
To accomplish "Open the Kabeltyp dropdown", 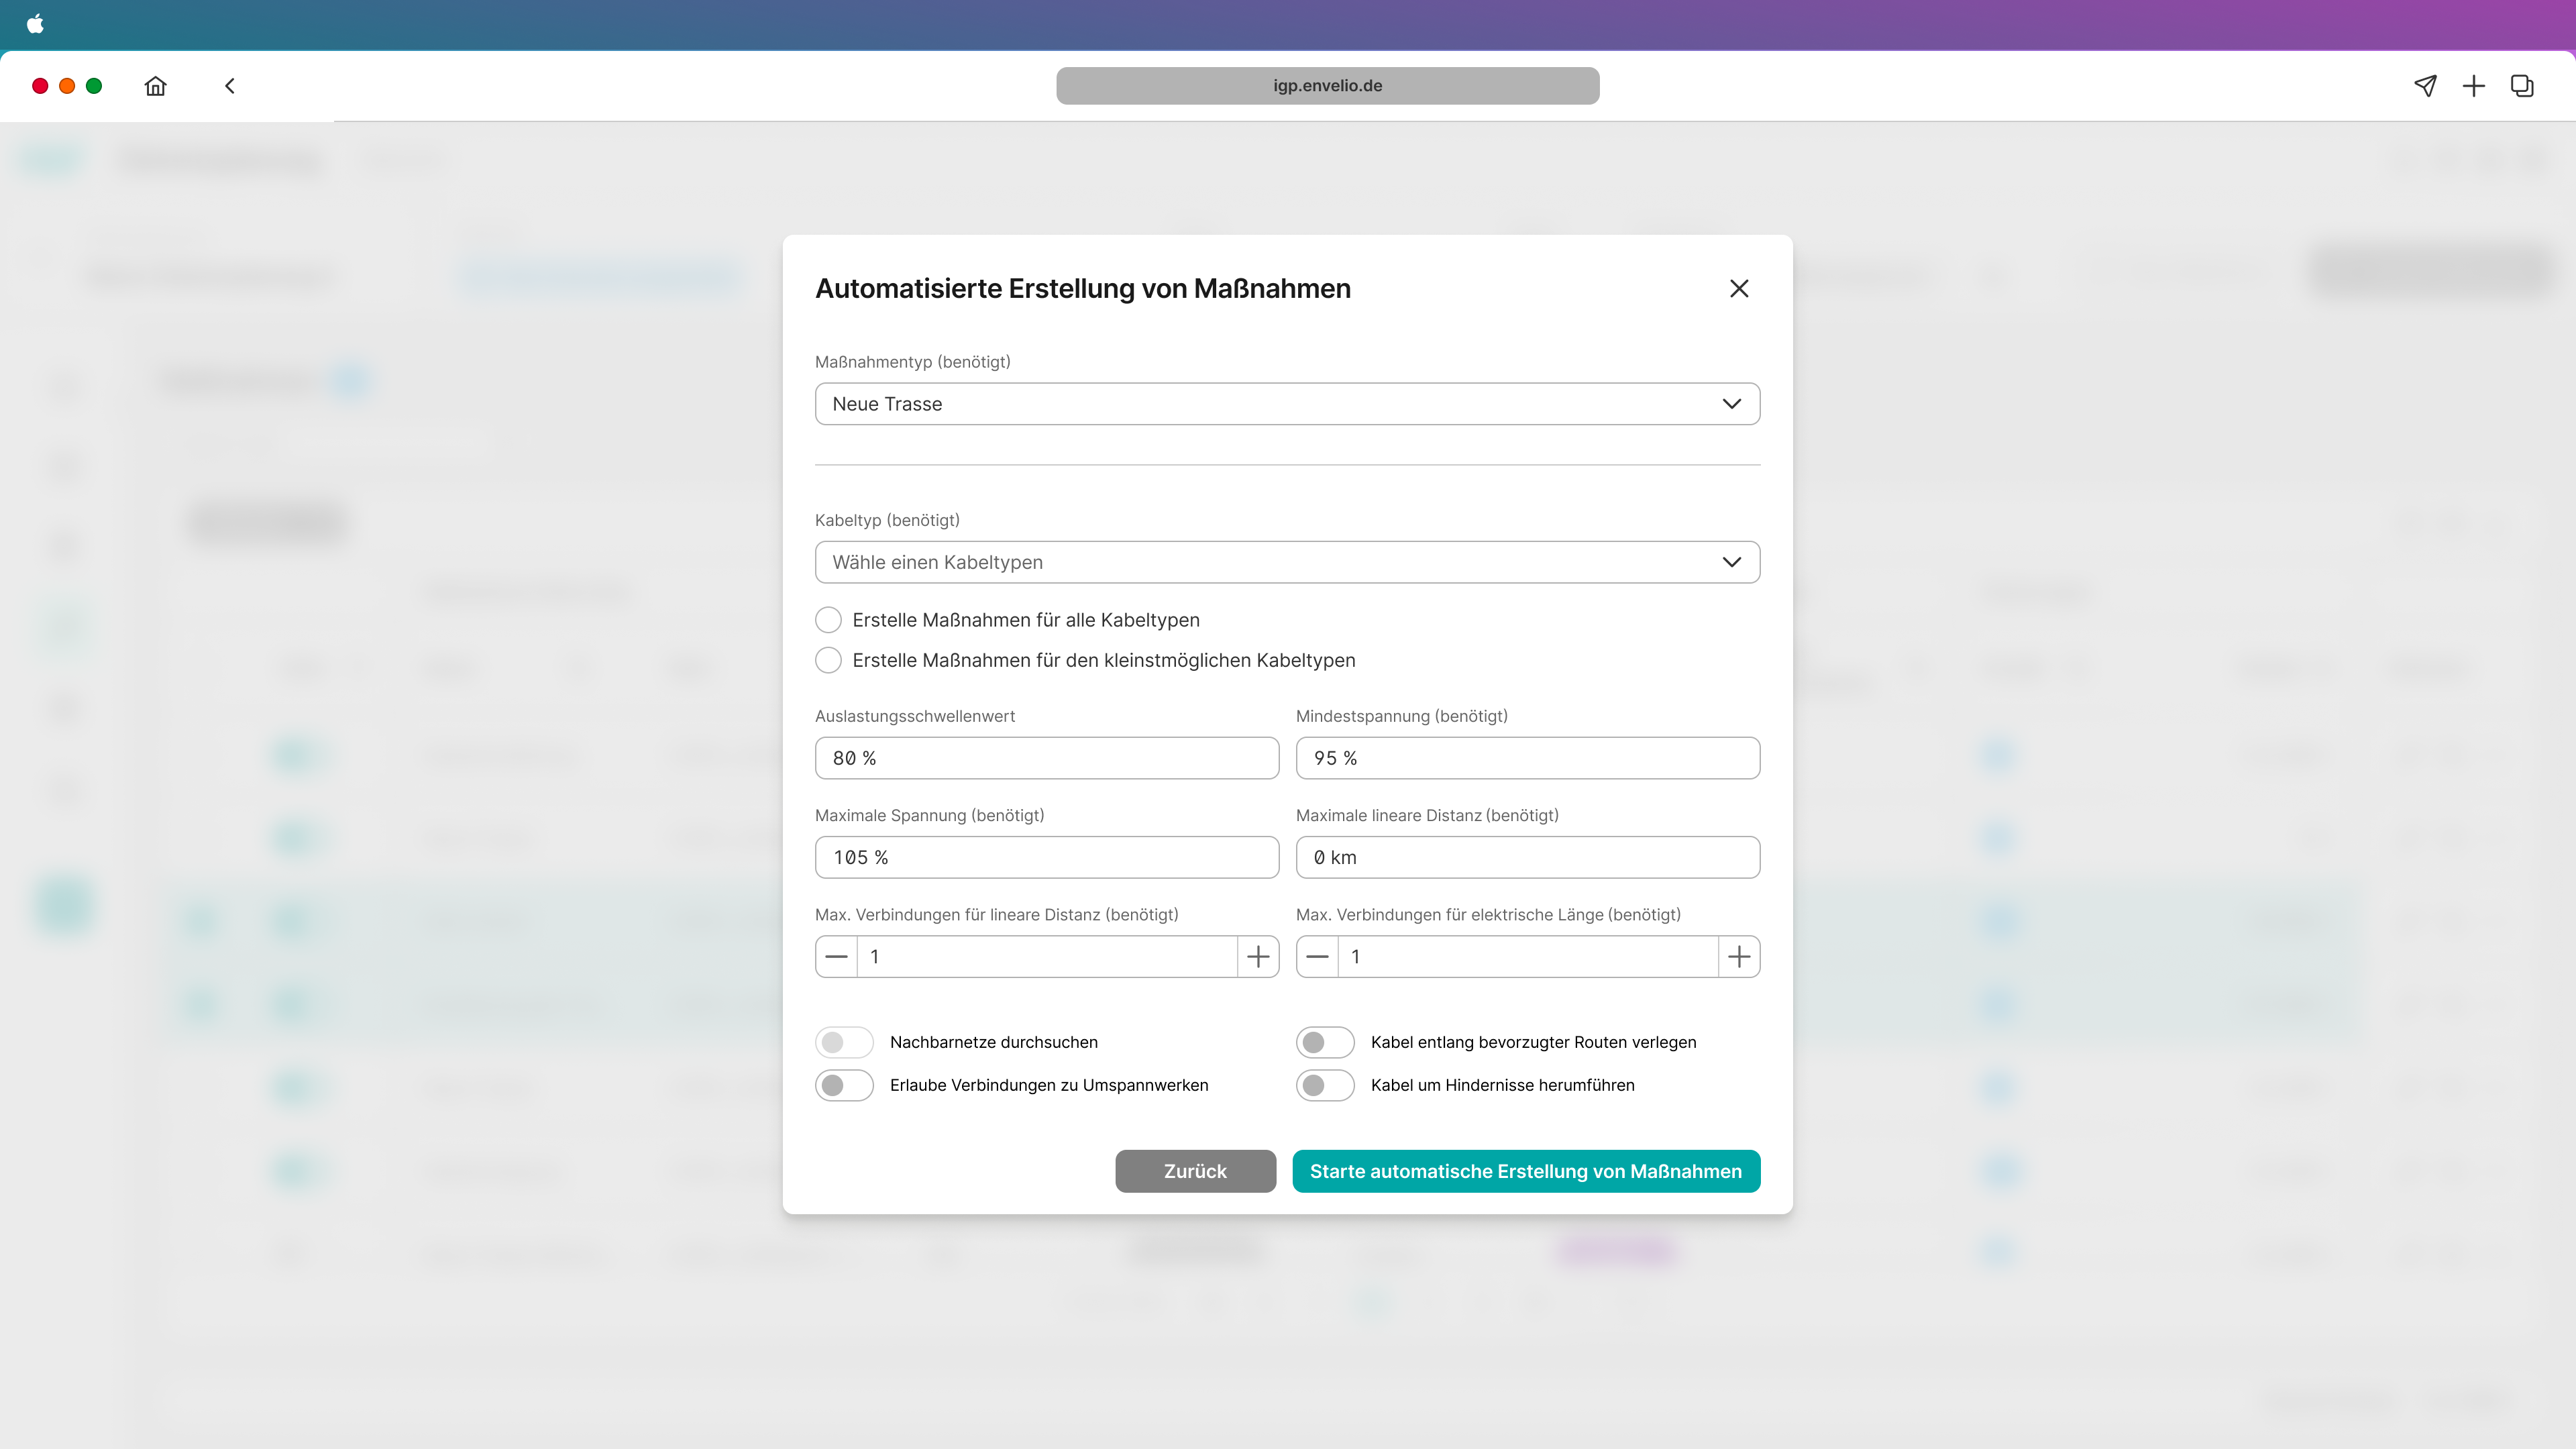I will tap(1287, 562).
